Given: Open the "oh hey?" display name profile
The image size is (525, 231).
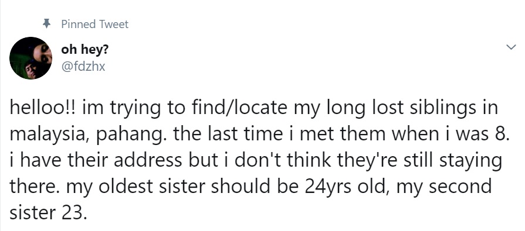Looking at the screenshot, I should pyautogui.click(x=84, y=50).
